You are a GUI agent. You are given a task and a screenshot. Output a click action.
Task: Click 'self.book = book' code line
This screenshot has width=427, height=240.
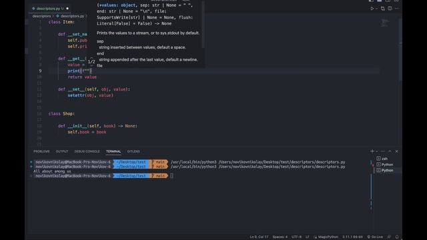[x=87, y=132]
